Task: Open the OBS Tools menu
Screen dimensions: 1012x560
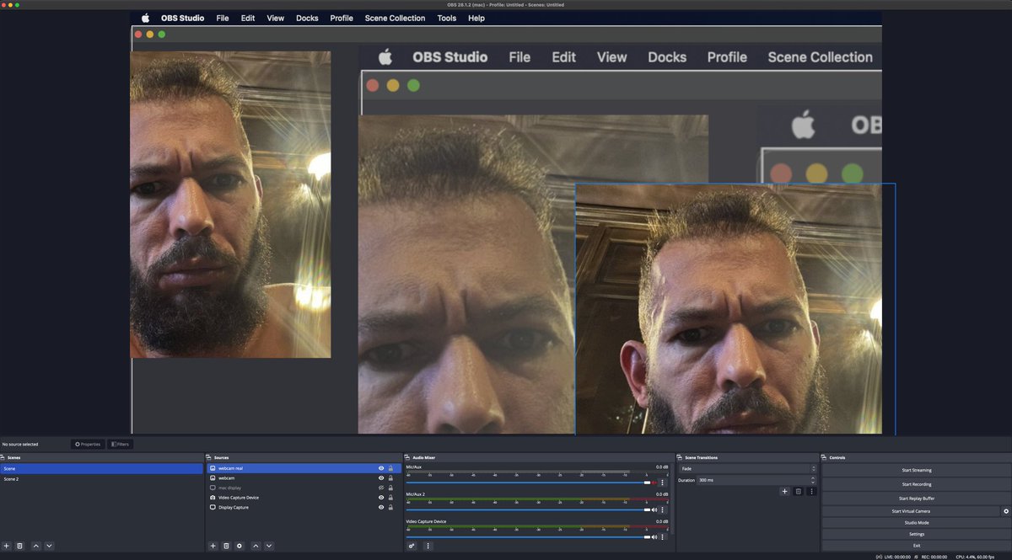Action: [x=446, y=18]
